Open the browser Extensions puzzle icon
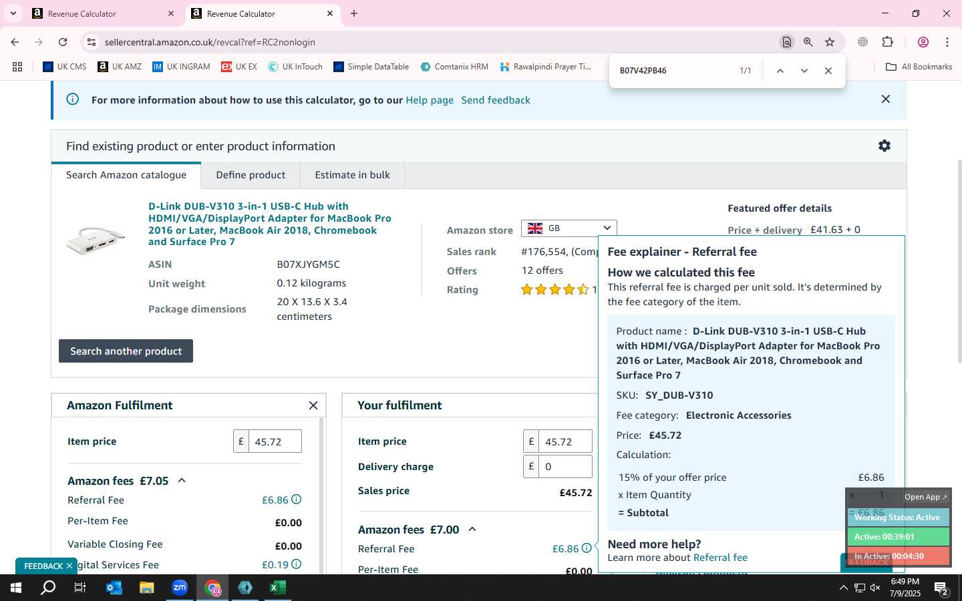Viewport: 962px width, 601px height. click(888, 42)
